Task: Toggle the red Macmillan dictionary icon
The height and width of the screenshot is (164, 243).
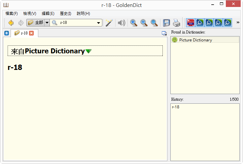Action: [x=191, y=23]
